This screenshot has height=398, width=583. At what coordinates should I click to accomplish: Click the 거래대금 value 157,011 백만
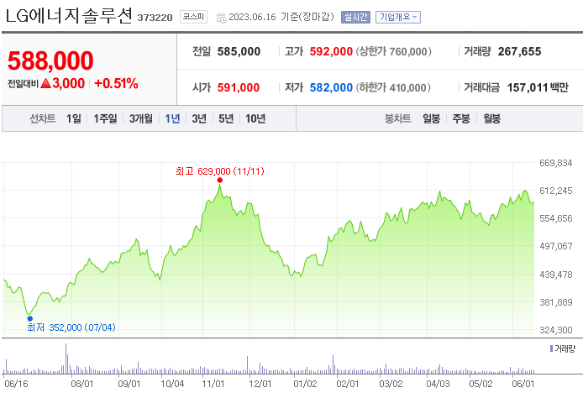[538, 87]
